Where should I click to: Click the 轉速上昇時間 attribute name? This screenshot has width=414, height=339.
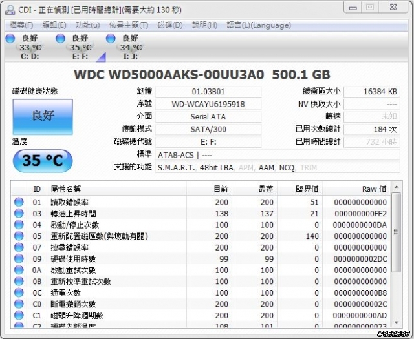[x=73, y=214]
